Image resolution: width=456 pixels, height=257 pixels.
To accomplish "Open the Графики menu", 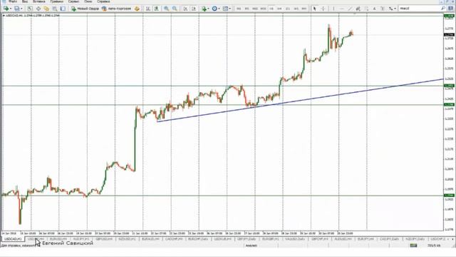I will (x=57, y=1).
